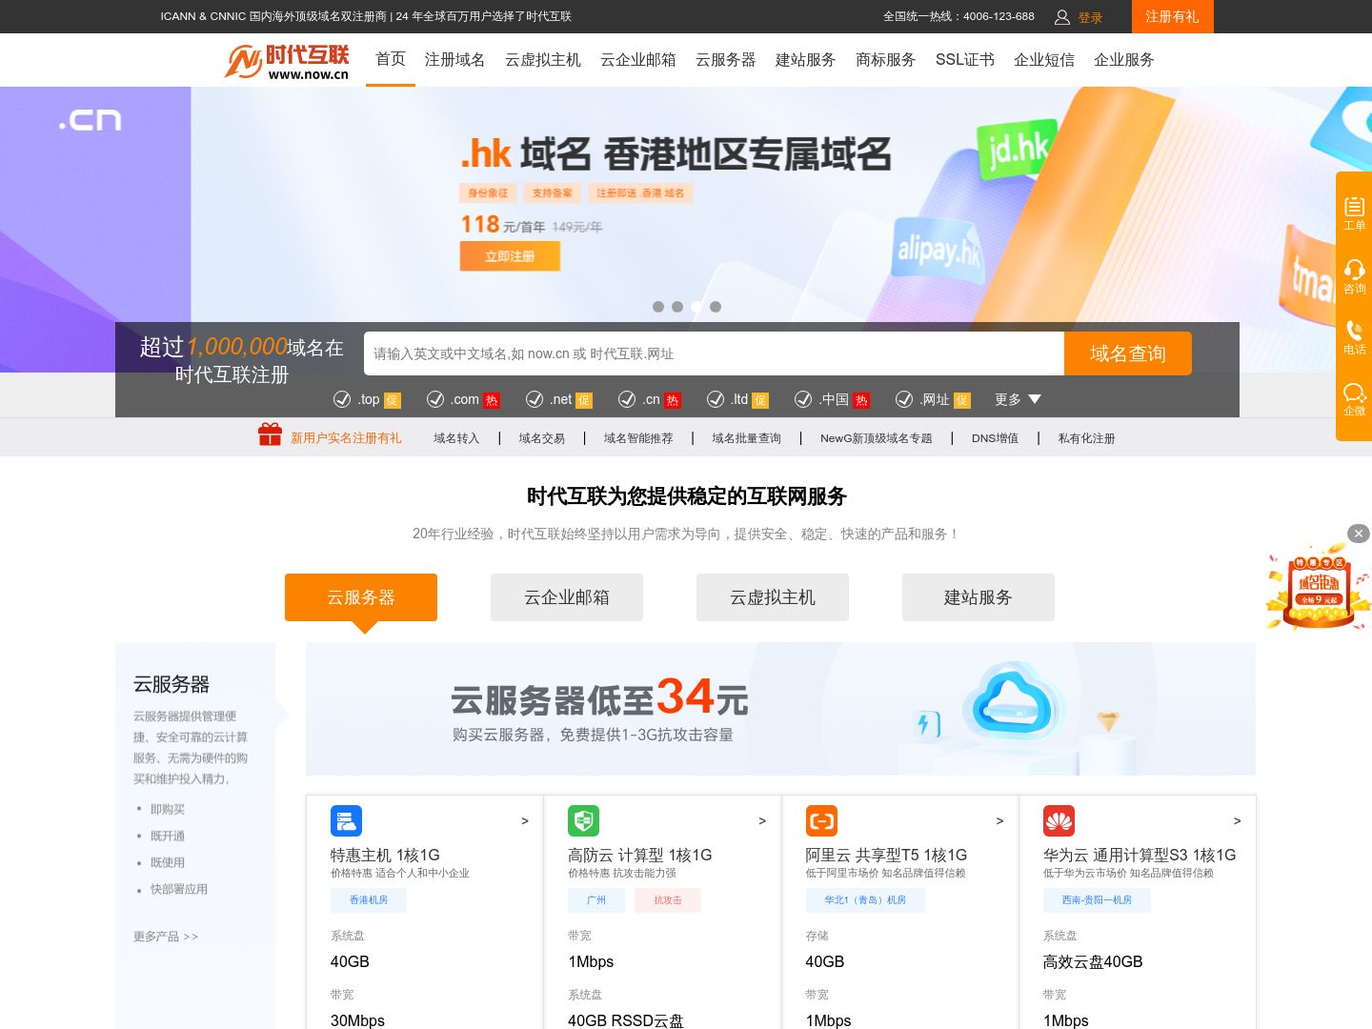Go to the first banner slide dot
Screen dimensions: 1372x1029
658,307
